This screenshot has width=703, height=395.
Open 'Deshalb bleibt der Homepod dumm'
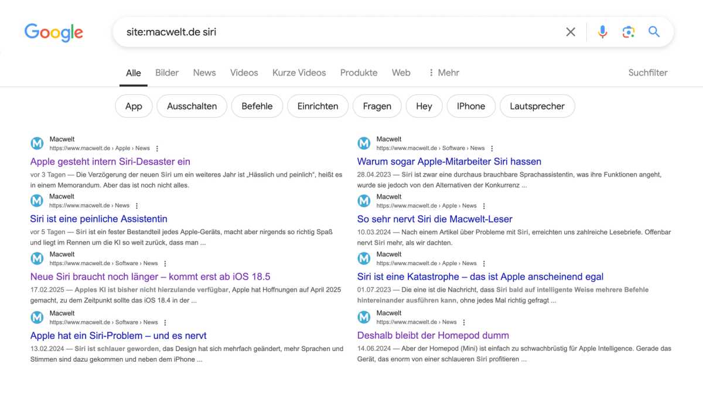point(433,336)
